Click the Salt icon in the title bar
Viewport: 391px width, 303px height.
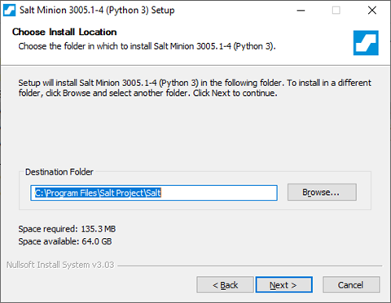pos(10,11)
